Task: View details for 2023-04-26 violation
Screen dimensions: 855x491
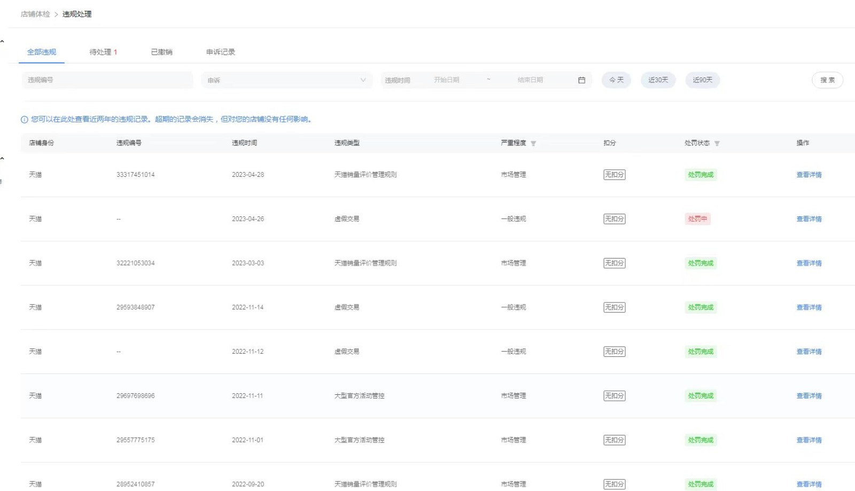Action: 809,219
